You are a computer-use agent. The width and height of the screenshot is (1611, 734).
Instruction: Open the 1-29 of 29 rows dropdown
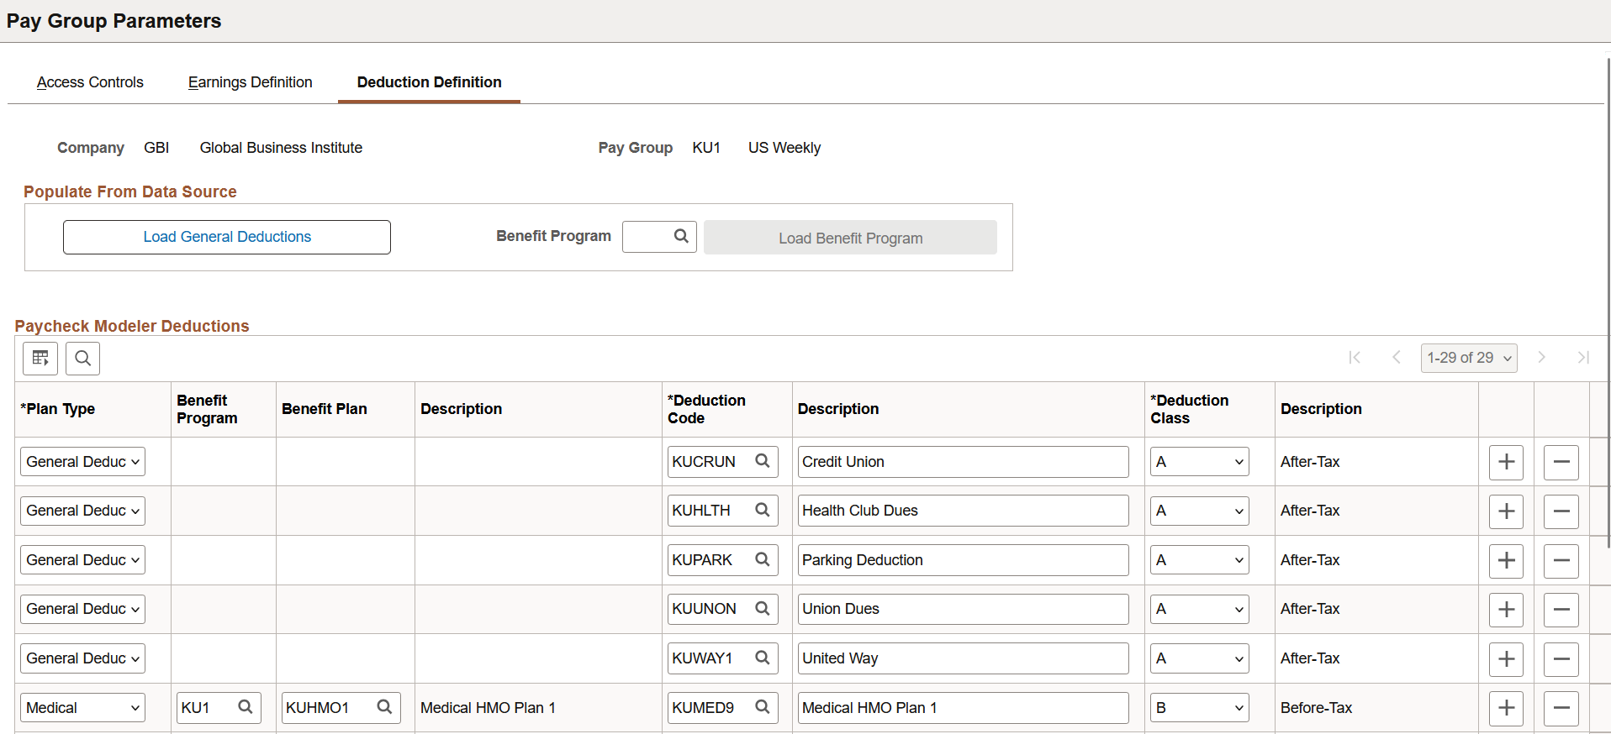(x=1469, y=358)
